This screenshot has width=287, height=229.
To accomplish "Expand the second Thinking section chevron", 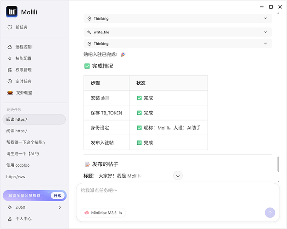I will point(265,44).
